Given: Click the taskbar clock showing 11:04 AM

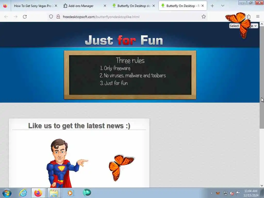Looking at the screenshot, I should click(251, 193).
